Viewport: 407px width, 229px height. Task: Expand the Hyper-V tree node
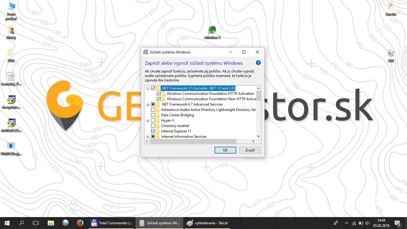click(148, 121)
